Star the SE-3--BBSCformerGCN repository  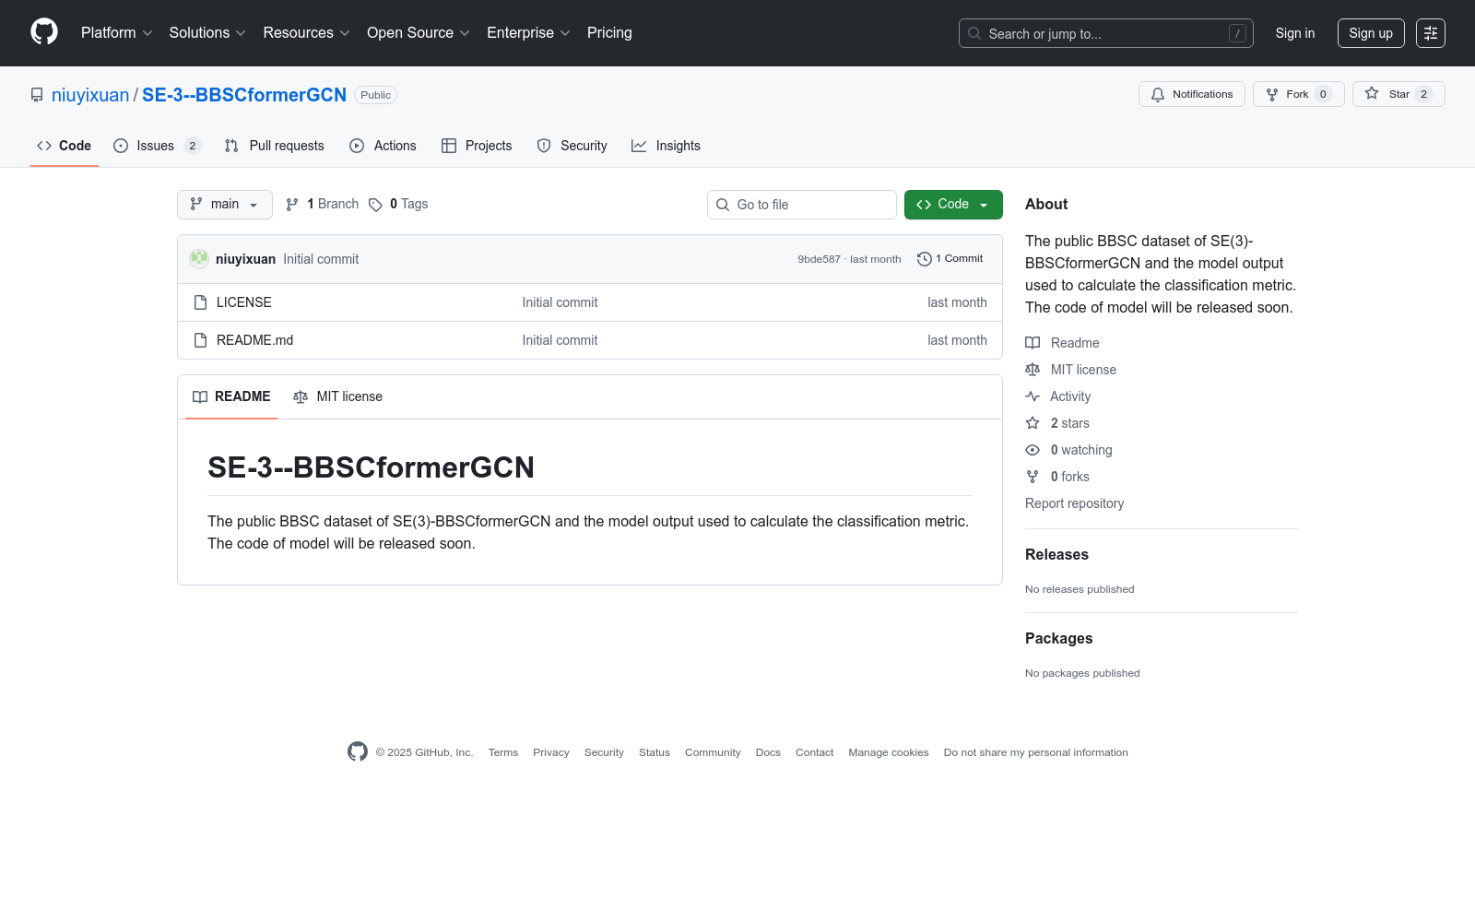point(1398,94)
